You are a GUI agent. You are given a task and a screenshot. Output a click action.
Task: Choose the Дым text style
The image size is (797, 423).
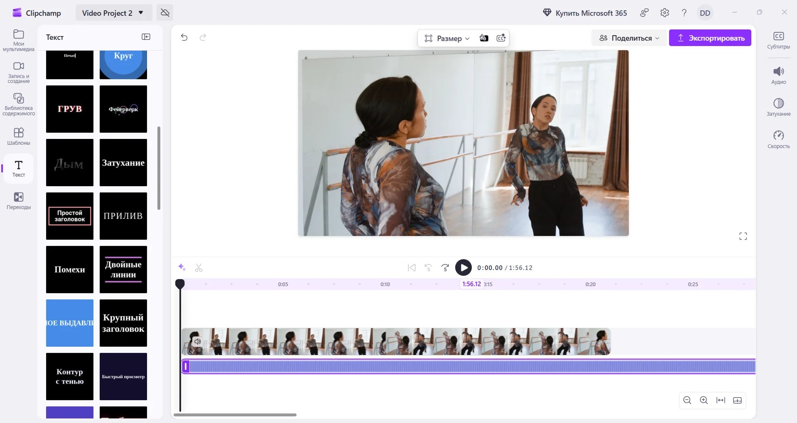(x=70, y=163)
